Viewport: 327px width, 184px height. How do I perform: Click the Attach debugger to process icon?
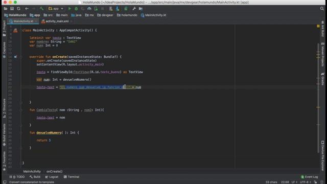96,9
